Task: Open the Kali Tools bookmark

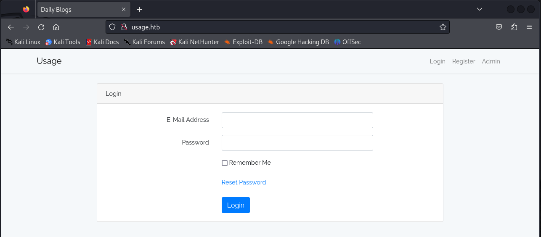Action: (x=63, y=42)
